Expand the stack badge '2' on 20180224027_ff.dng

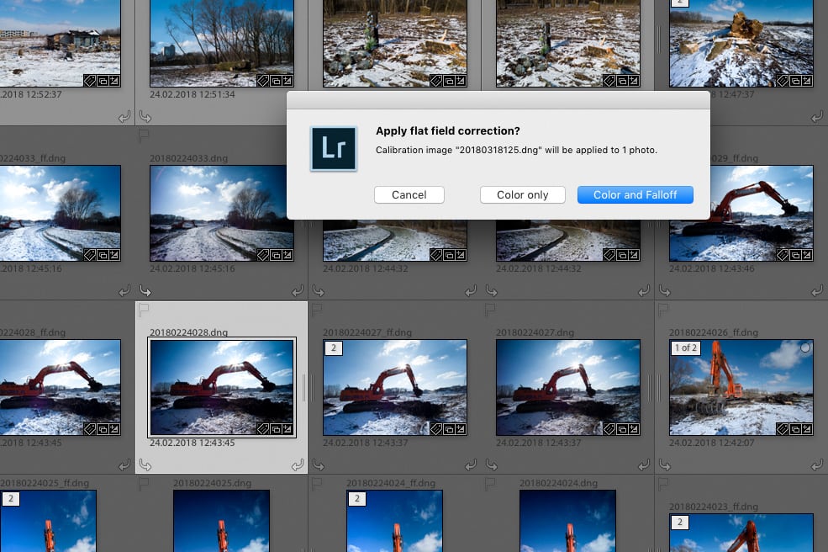(333, 348)
